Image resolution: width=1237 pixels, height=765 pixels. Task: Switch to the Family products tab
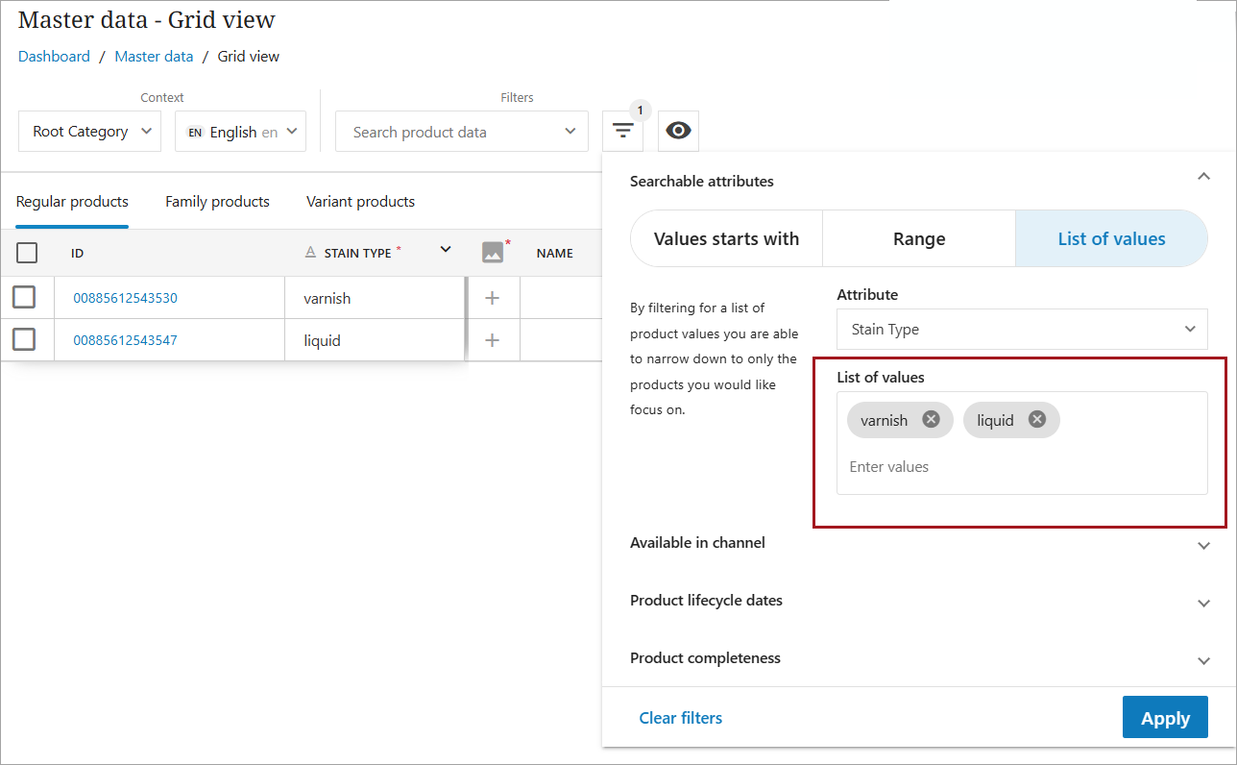(217, 202)
